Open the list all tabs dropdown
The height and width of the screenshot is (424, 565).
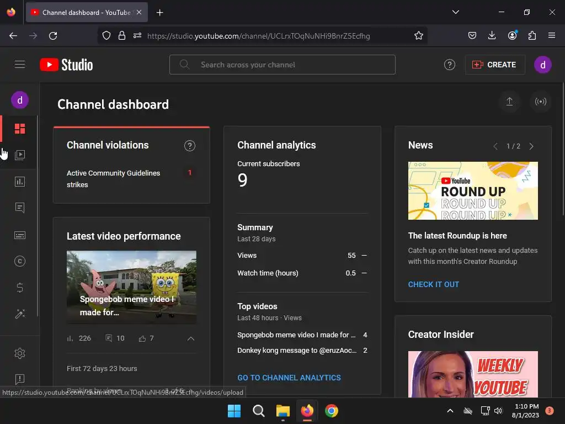click(455, 12)
